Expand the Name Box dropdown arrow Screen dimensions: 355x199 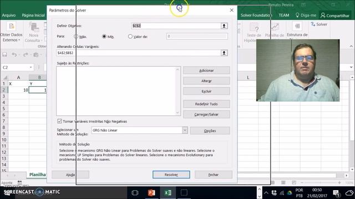coord(31,67)
